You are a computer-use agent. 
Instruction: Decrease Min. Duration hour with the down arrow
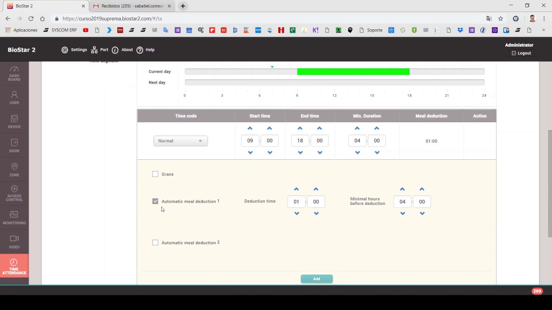pos(358,152)
